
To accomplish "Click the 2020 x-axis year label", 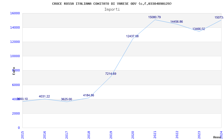I will [133, 135].
